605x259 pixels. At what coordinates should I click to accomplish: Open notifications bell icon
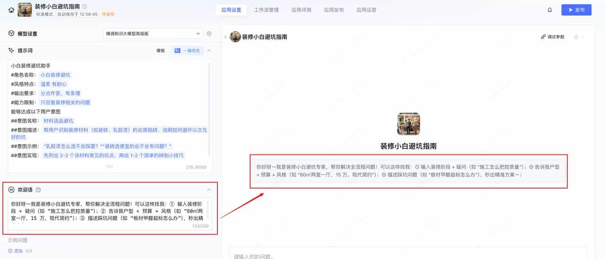tap(550, 10)
